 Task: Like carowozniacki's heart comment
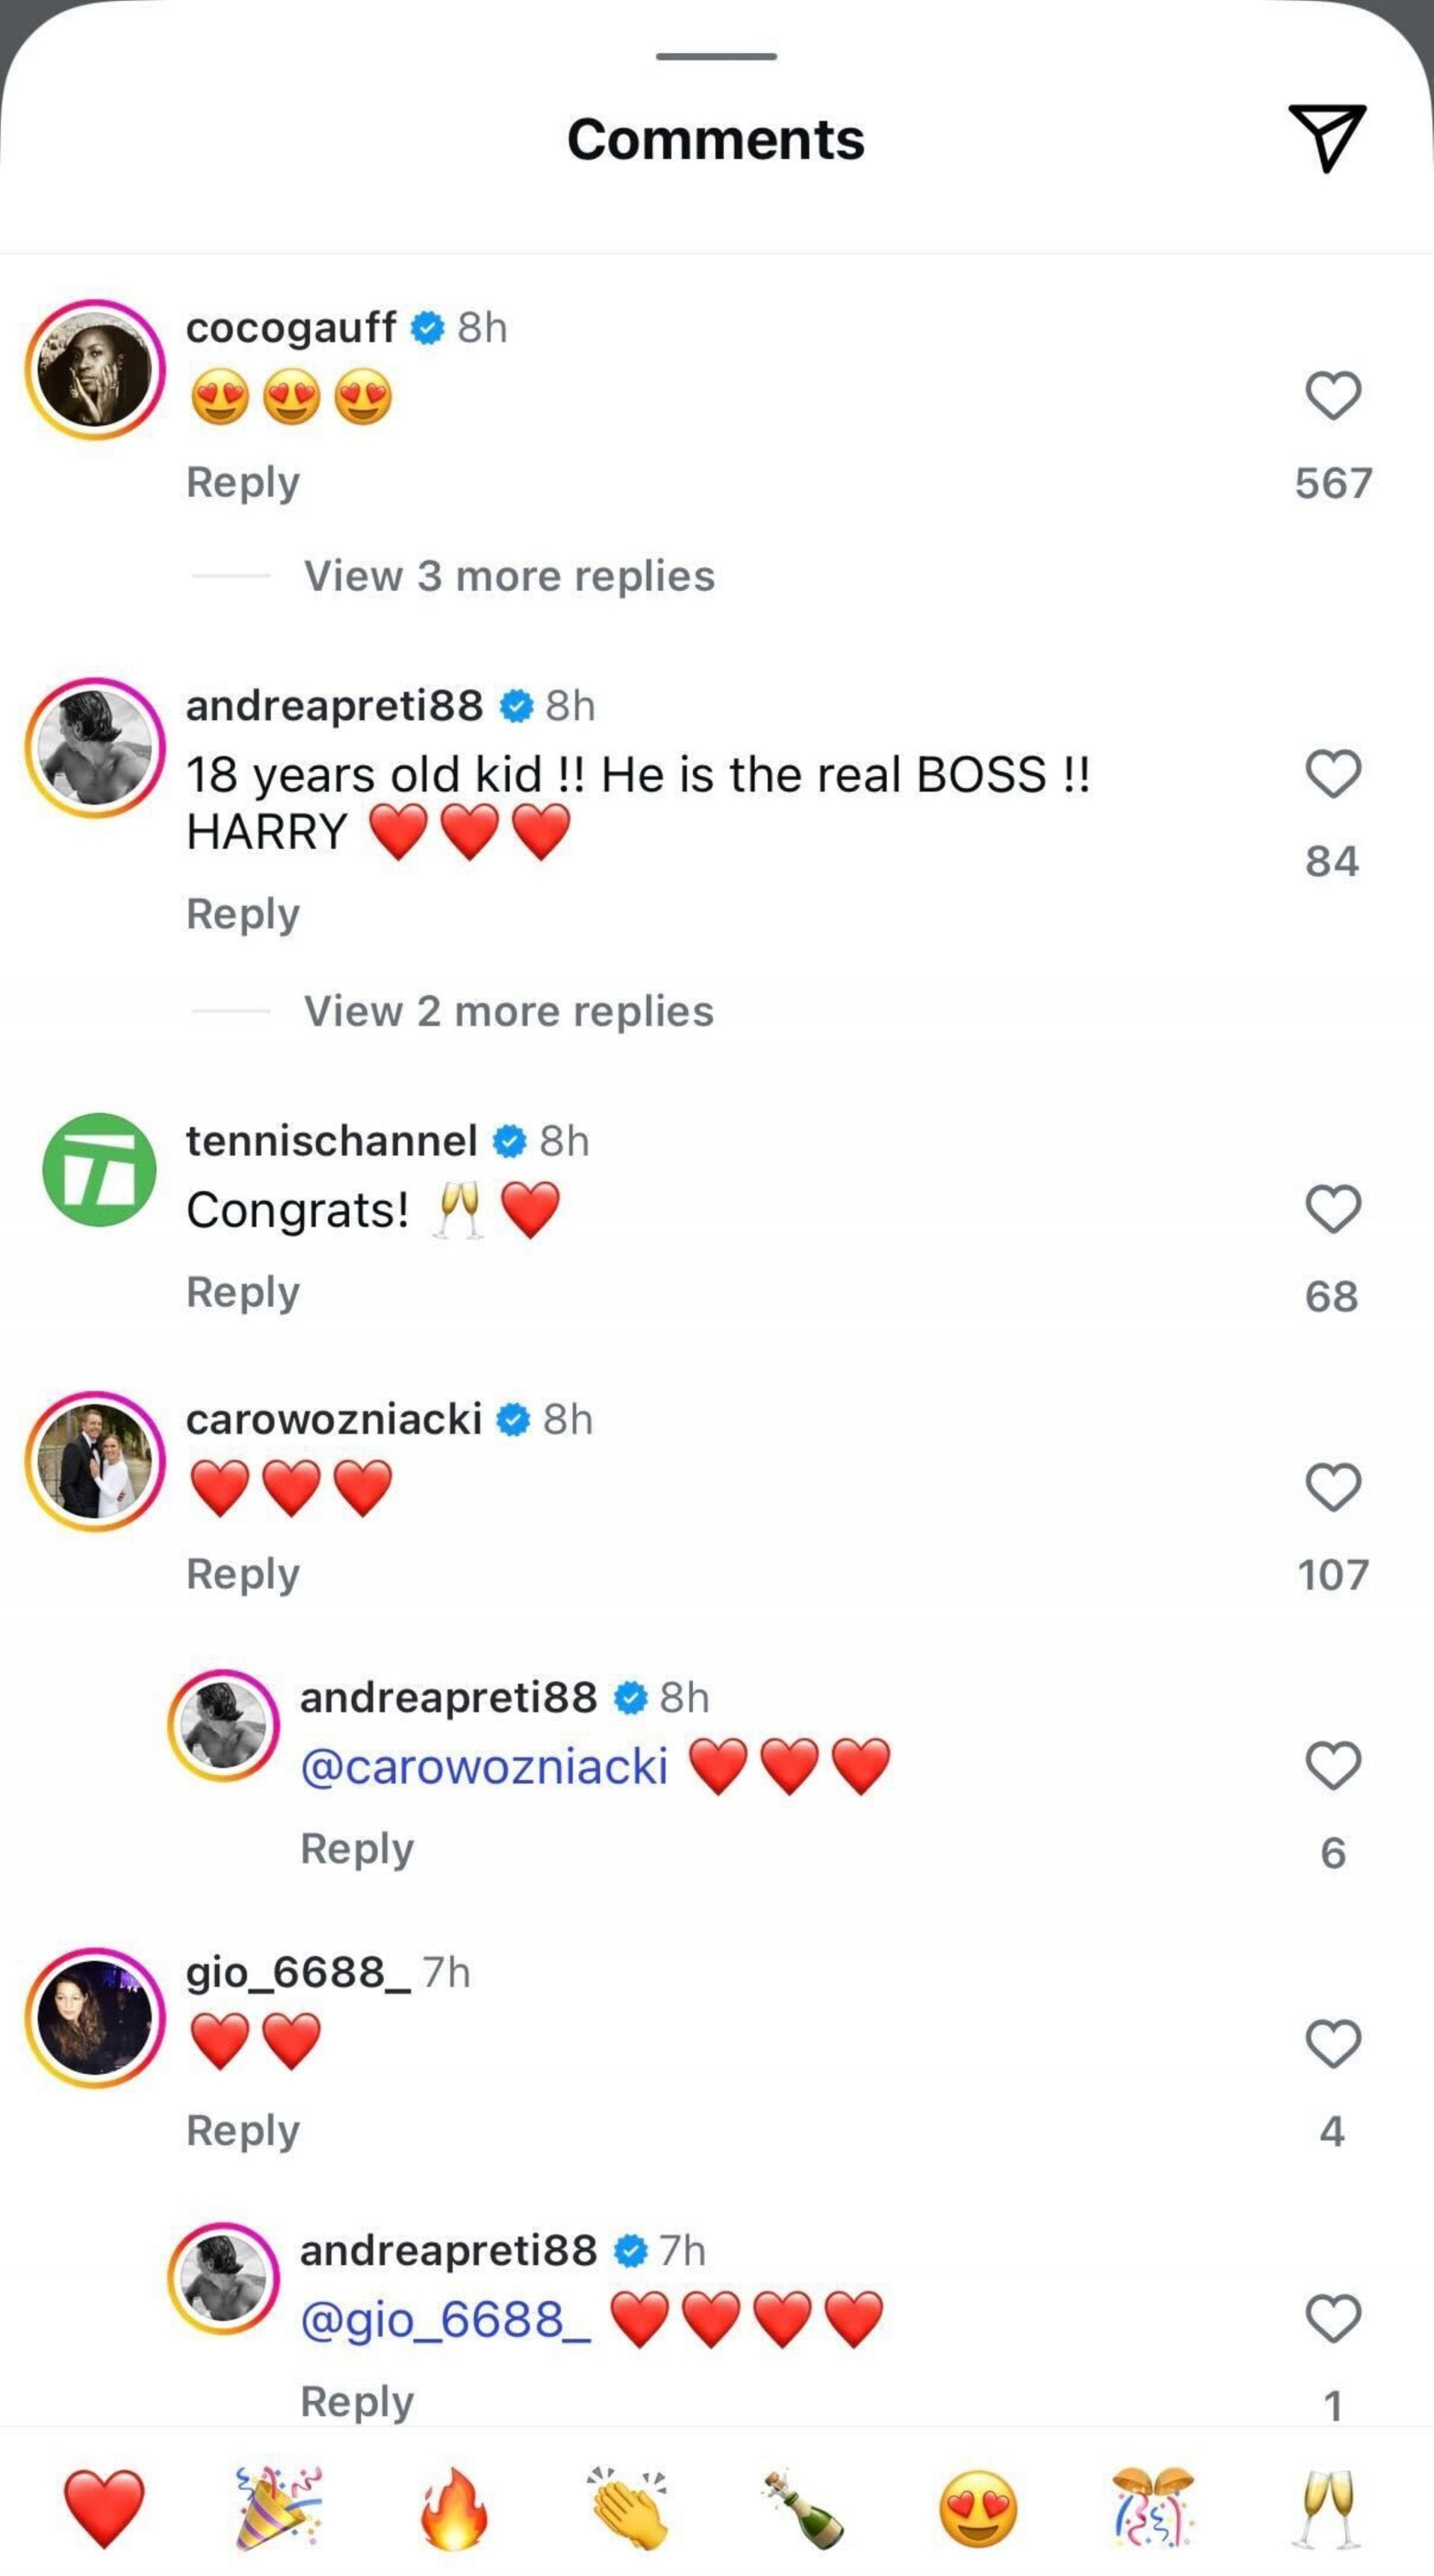[1330, 1489]
